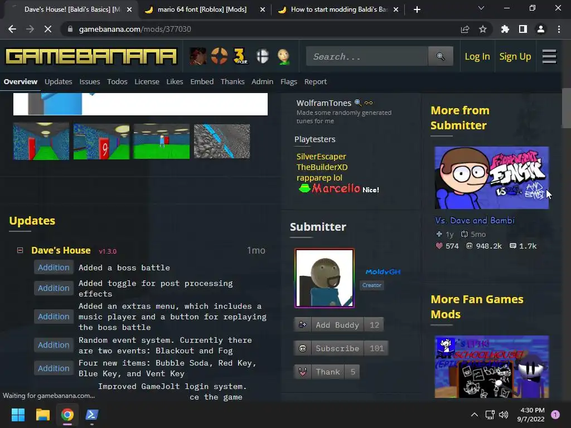The image size is (571, 428).
Task: Click the Thank heart icon
Action: click(x=303, y=372)
